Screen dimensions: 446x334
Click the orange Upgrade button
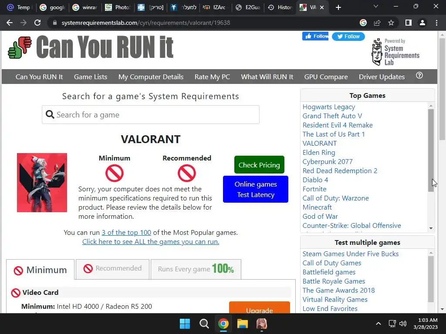click(x=260, y=308)
